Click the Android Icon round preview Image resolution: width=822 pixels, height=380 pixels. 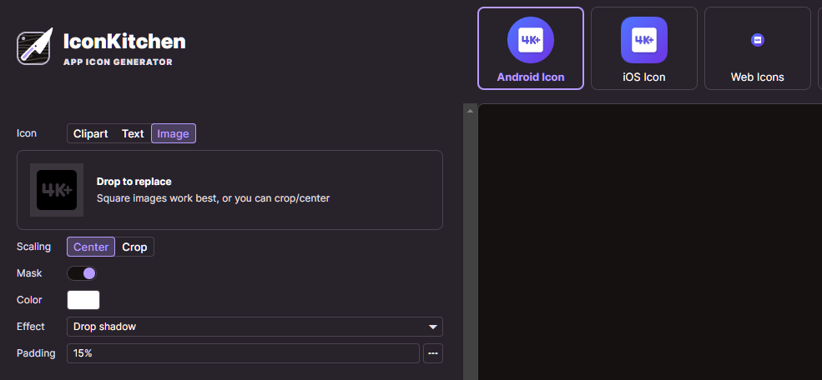tap(531, 40)
